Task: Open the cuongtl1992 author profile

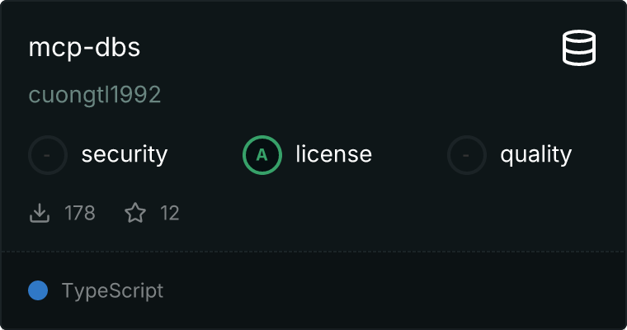Action: pos(95,95)
